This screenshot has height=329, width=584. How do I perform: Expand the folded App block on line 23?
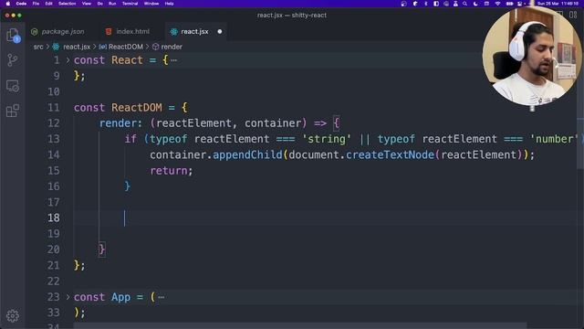pos(68,297)
